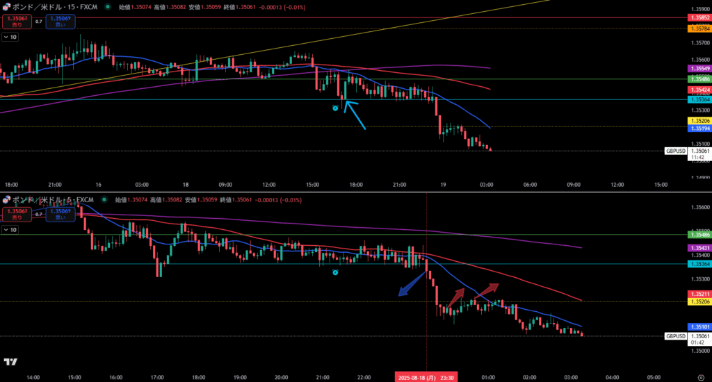Click the cyan 1.35364 price label on lower axis

click(x=698, y=264)
